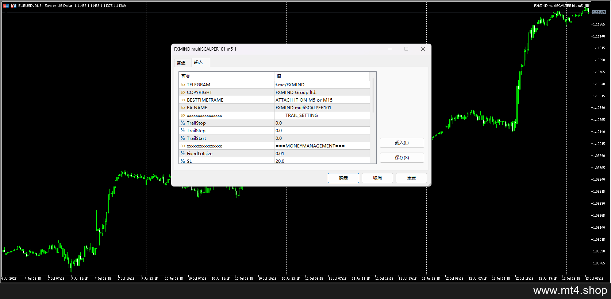
Task: Edit the value ATTACH IT ON M5 or M15
Action: click(322, 100)
